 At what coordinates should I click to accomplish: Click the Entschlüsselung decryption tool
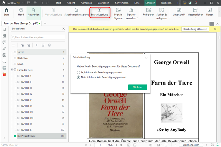click(x=100, y=12)
